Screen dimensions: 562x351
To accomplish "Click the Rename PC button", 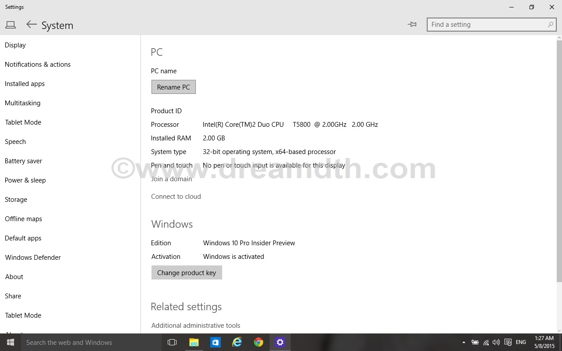I will tap(173, 87).
